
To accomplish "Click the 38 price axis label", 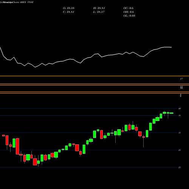I will pyautogui.click(x=180, y=115).
